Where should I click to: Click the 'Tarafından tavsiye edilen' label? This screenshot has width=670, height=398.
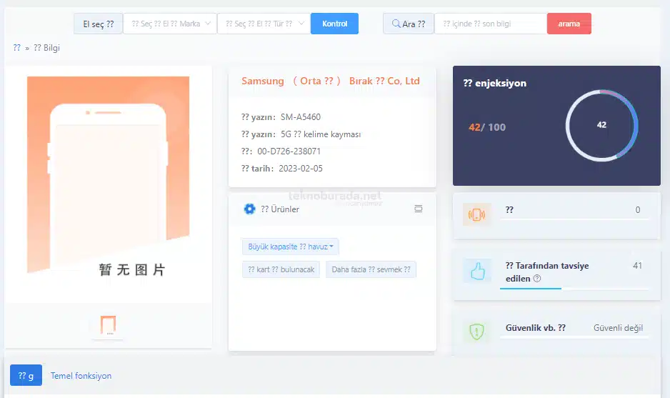tap(547, 272)
